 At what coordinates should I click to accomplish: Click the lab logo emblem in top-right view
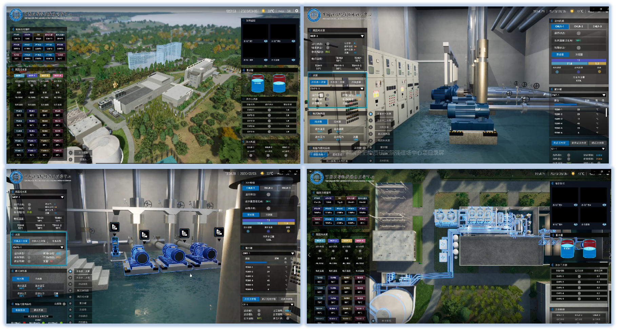pyautogui.click(x=314, y=15)
